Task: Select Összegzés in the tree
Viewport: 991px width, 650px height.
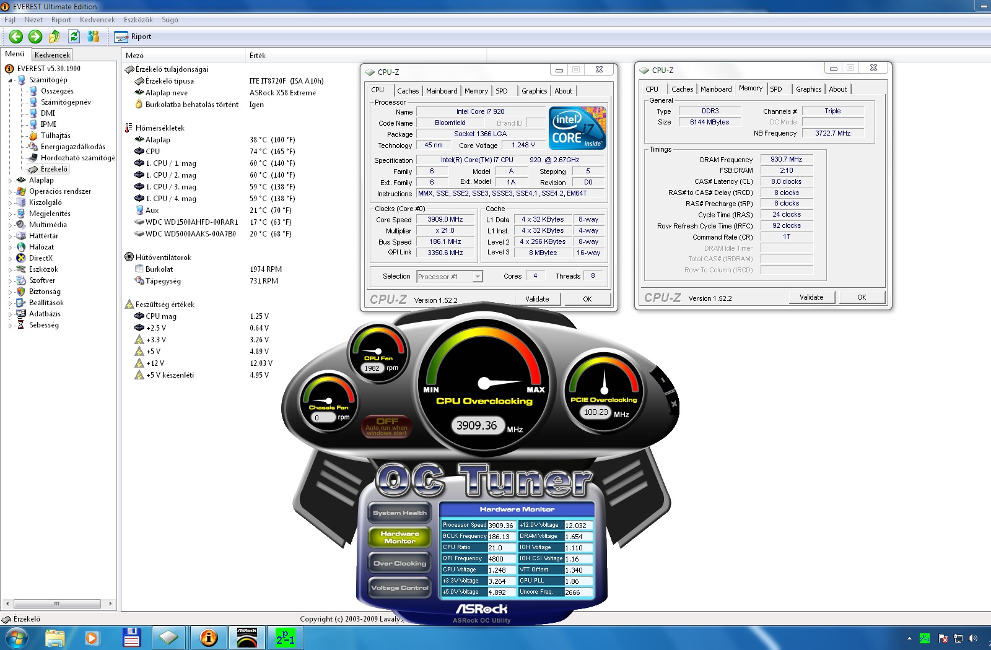Action: [x=57, y=91]
